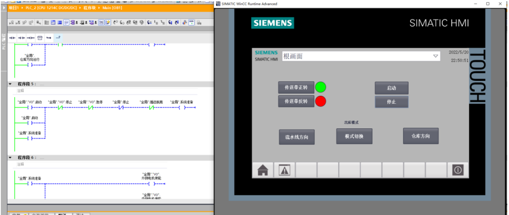Click the insert network toolbar icon
The image size is (509, 215).
coord(12,22)
